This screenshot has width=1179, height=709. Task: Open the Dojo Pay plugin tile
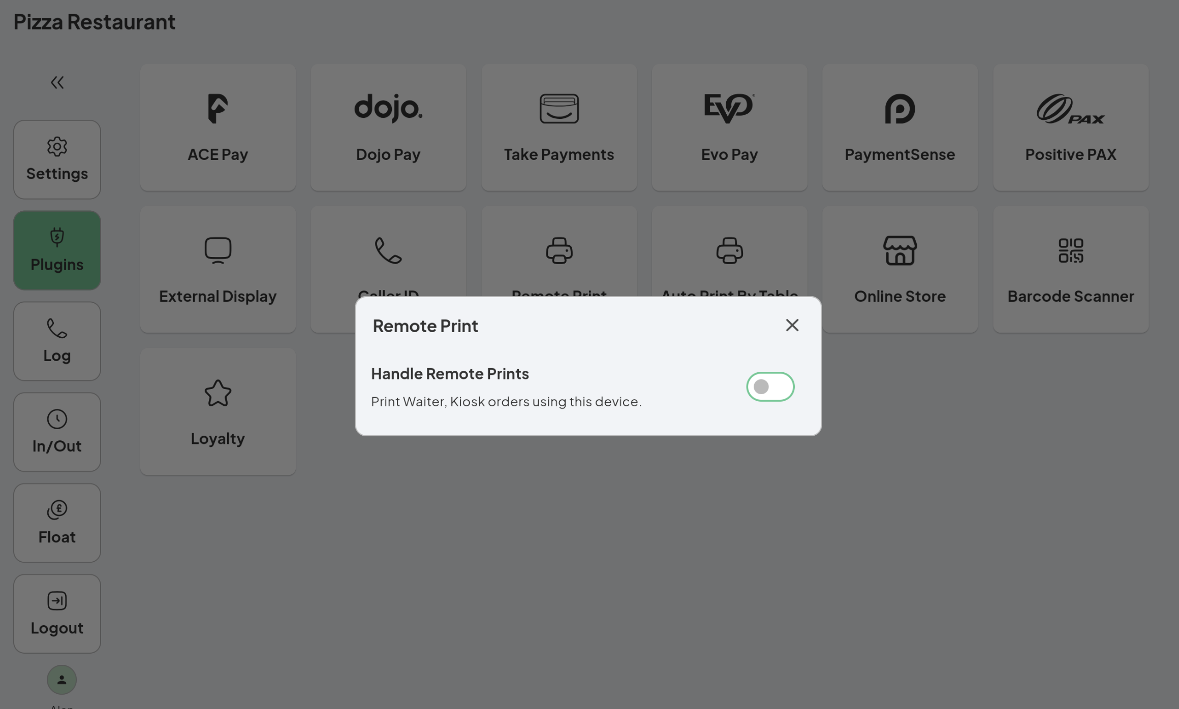(x=388, y=127)
